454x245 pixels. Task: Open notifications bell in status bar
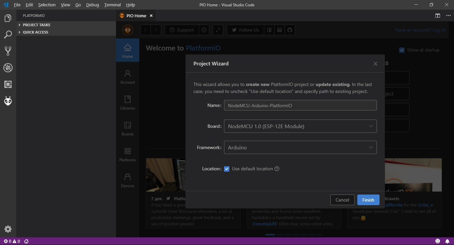pyautogui.click(x=447, y=241)
